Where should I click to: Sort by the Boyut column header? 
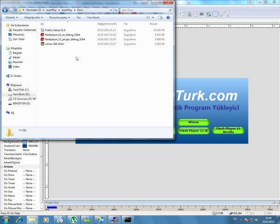[153, 24]
